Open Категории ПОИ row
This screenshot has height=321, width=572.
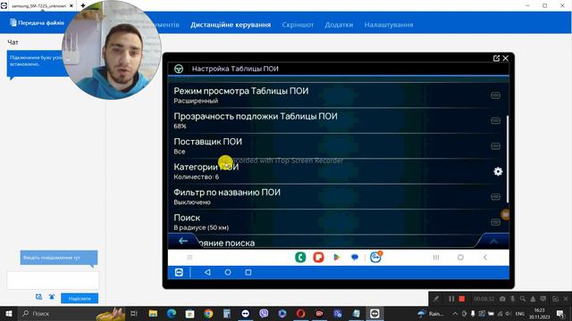338,171
